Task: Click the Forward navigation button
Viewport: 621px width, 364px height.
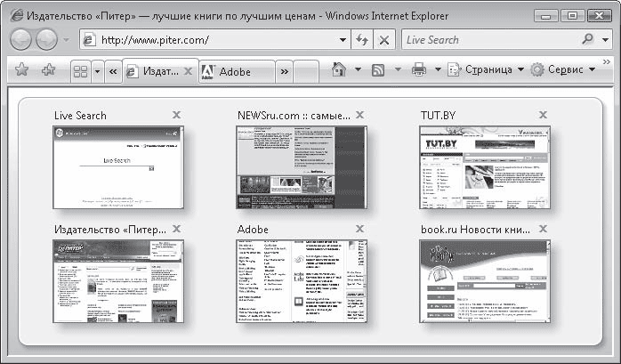Action: click(46, 40)
